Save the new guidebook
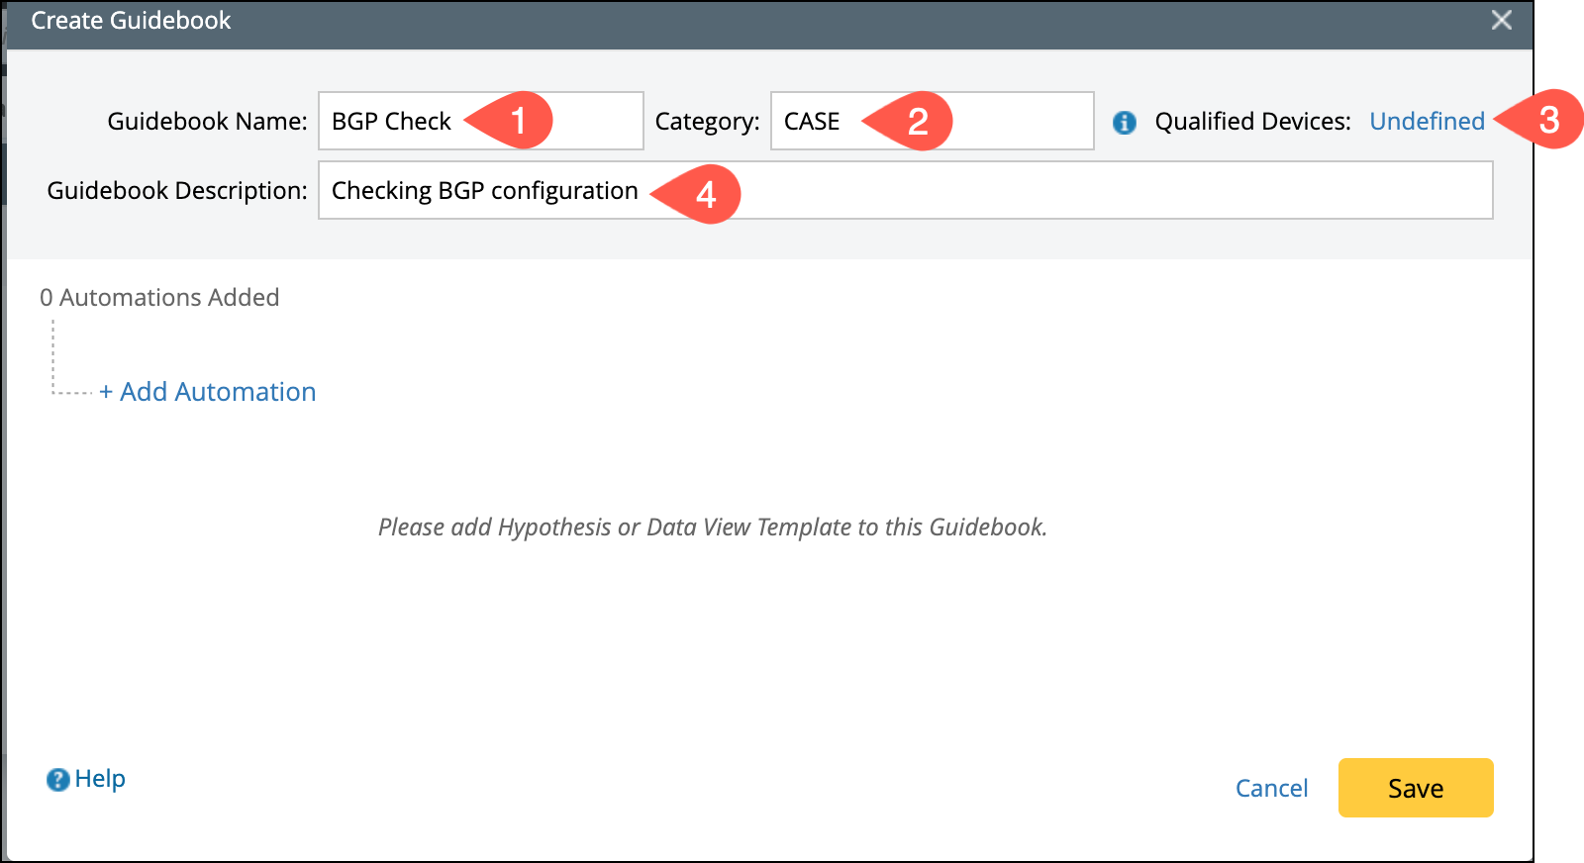The image size is (1584, 863). click(x=1415, y=788)
